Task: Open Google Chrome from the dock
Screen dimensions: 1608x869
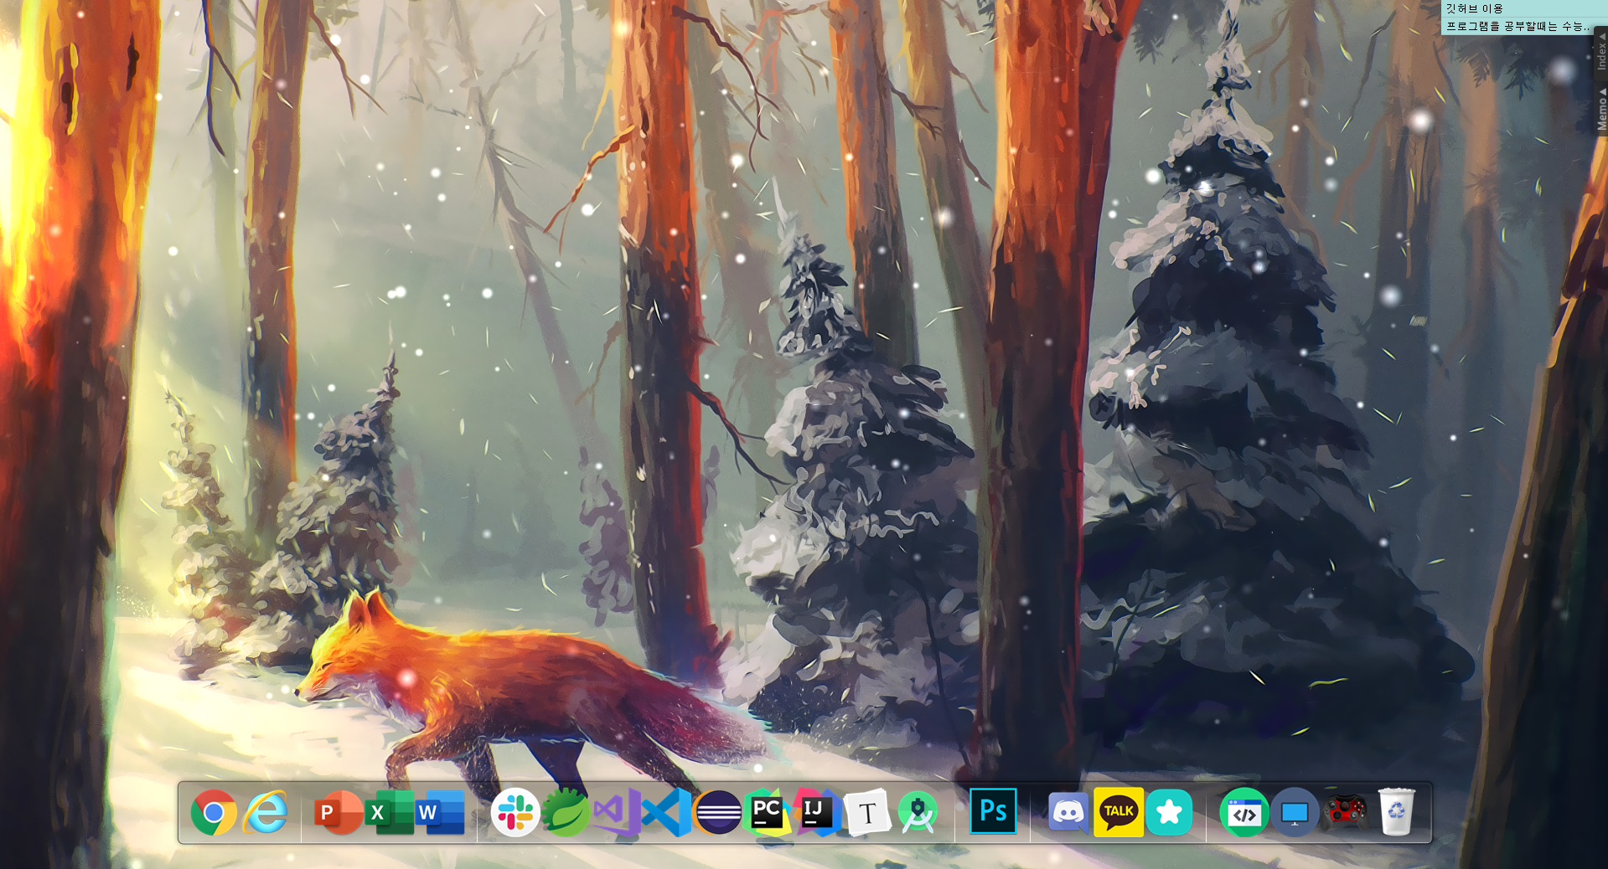Action: point(214,812)
